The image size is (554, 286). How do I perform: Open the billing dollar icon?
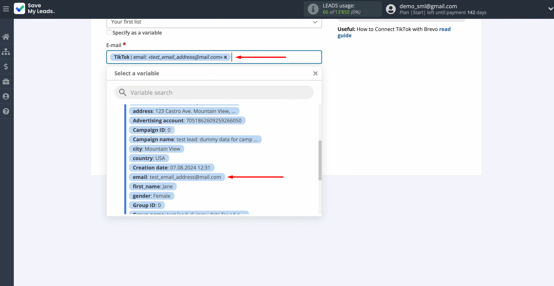pos(6,66)
